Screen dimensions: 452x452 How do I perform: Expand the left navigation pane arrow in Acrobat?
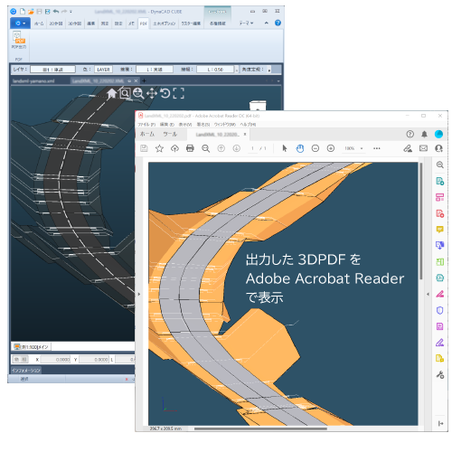[x=139, y=294]
